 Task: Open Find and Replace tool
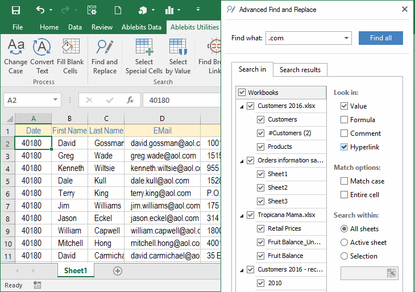pyautogui.click(x=105, y=56)
